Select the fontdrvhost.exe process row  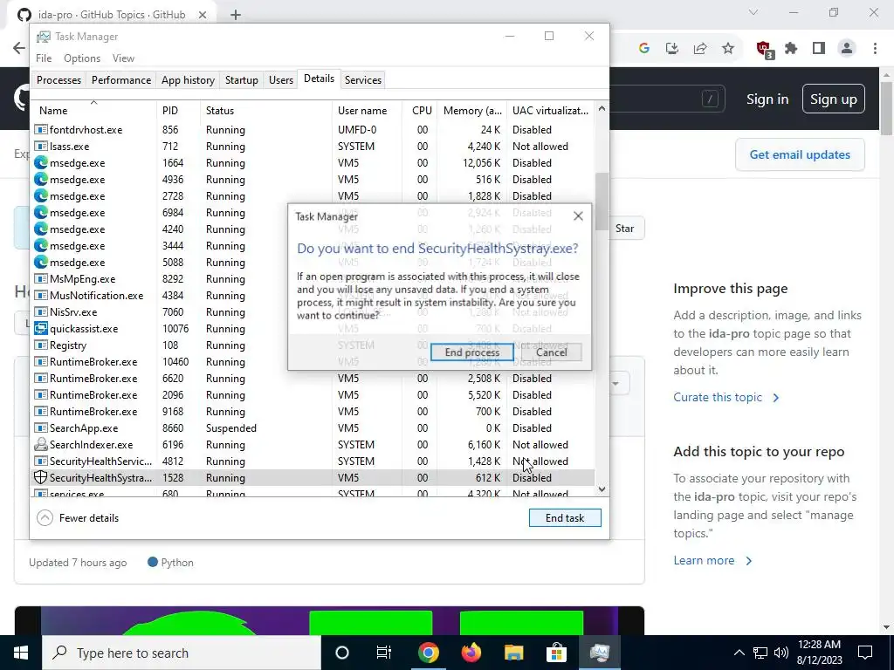(x=313, y=130)
